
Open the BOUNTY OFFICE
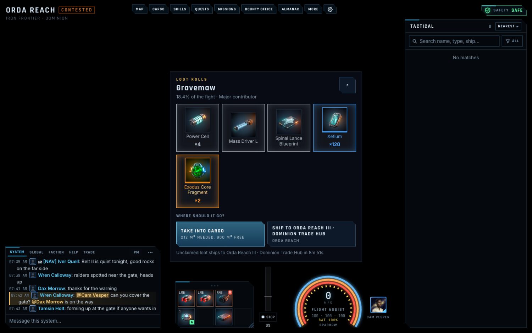click(x=259, y=9)
